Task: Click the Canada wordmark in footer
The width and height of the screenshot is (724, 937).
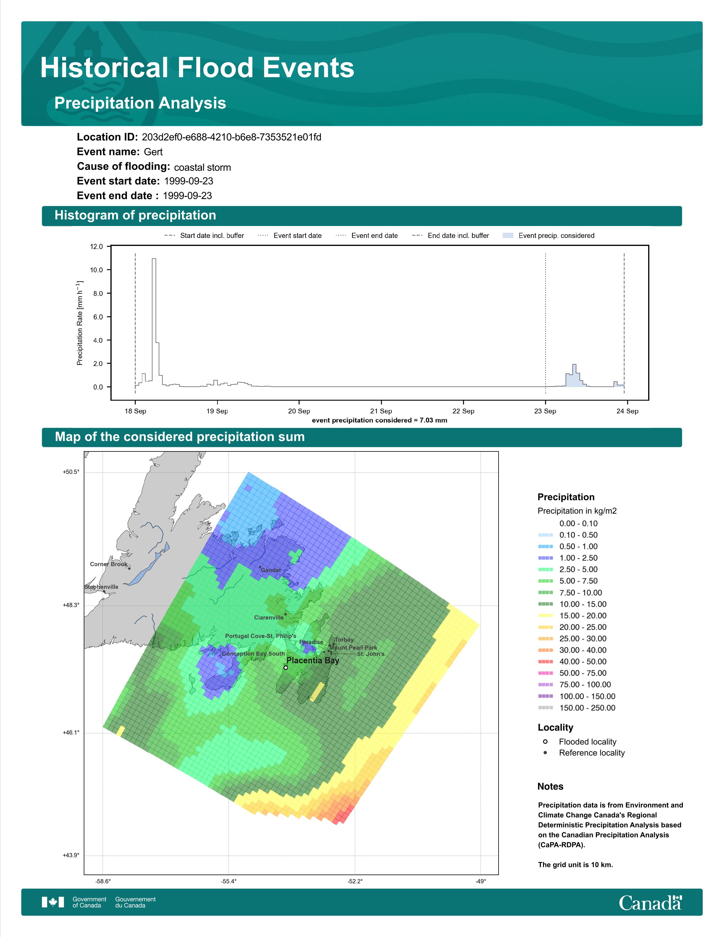Action: [x=650, y=903]
